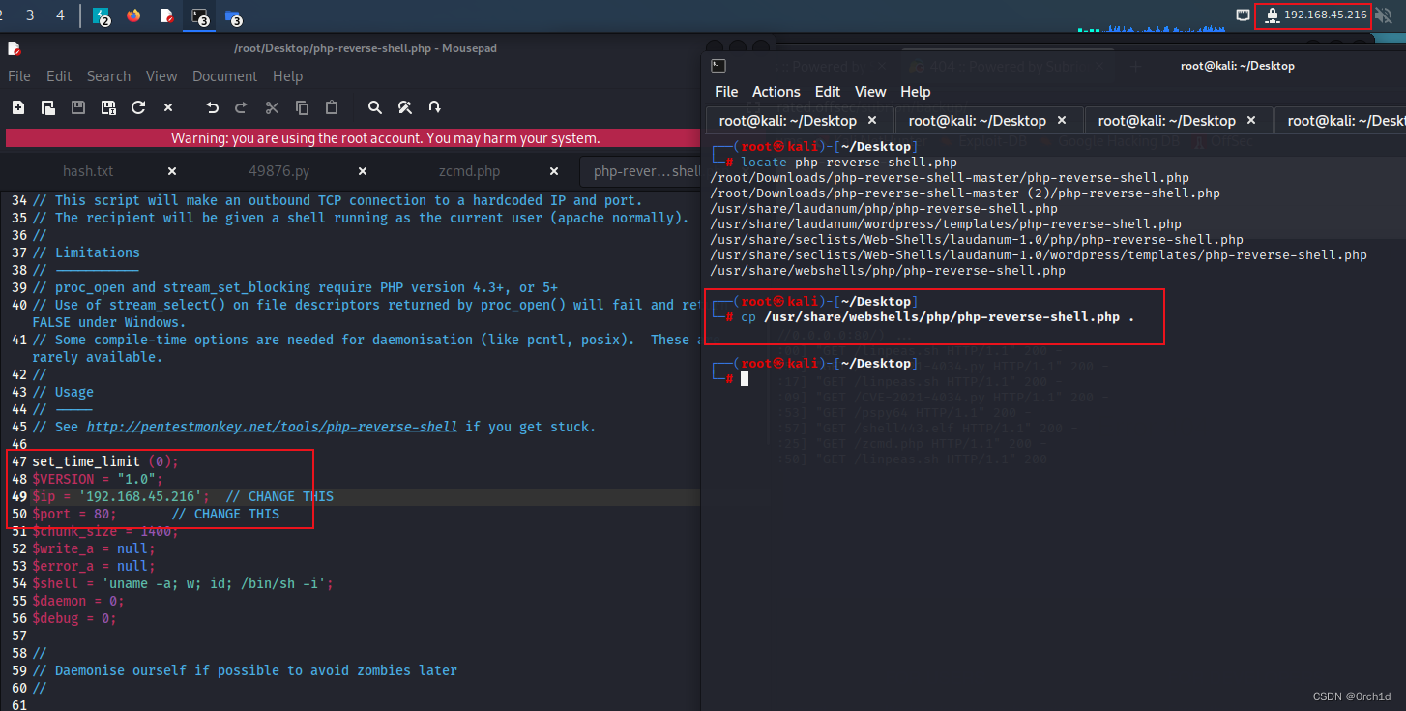Cut selection with the scissors icon
The width and height of the screenshot is (1406, 711).
click(272, 107)
